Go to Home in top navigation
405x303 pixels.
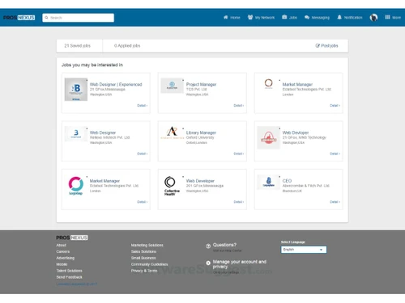point(232,18)
